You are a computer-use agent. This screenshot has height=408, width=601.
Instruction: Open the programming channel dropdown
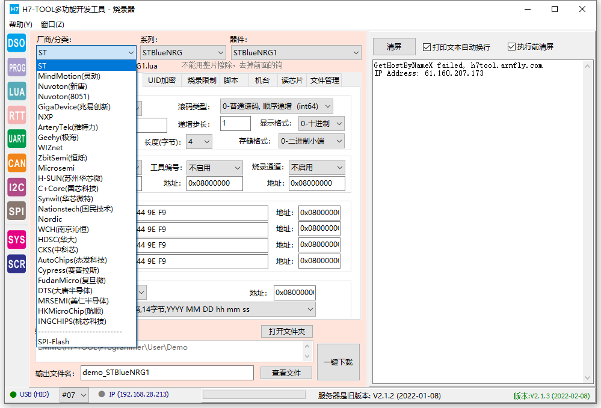tap(316, 167)
